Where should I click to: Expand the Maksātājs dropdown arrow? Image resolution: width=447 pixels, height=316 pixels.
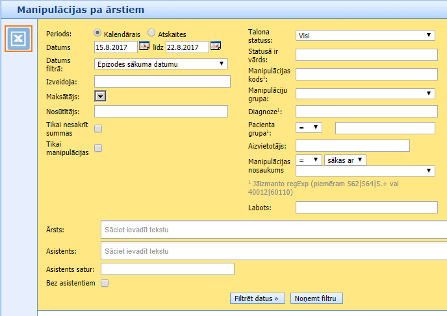100,96
